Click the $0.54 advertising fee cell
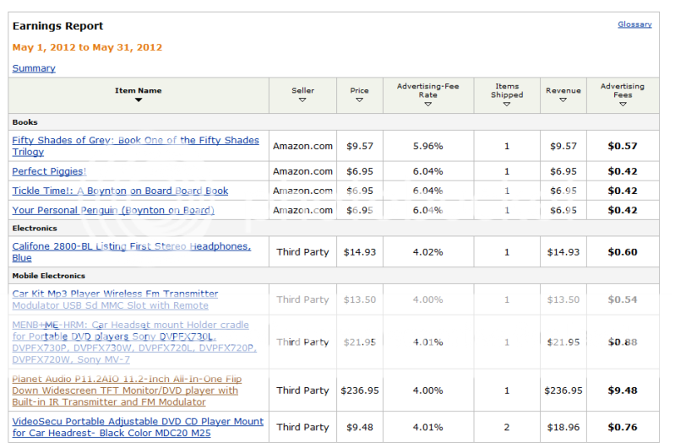This screenshot has width=675, height=447. (x=623, y=299)
